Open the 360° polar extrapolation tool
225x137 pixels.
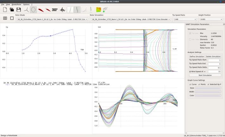[x=55, y=10]
